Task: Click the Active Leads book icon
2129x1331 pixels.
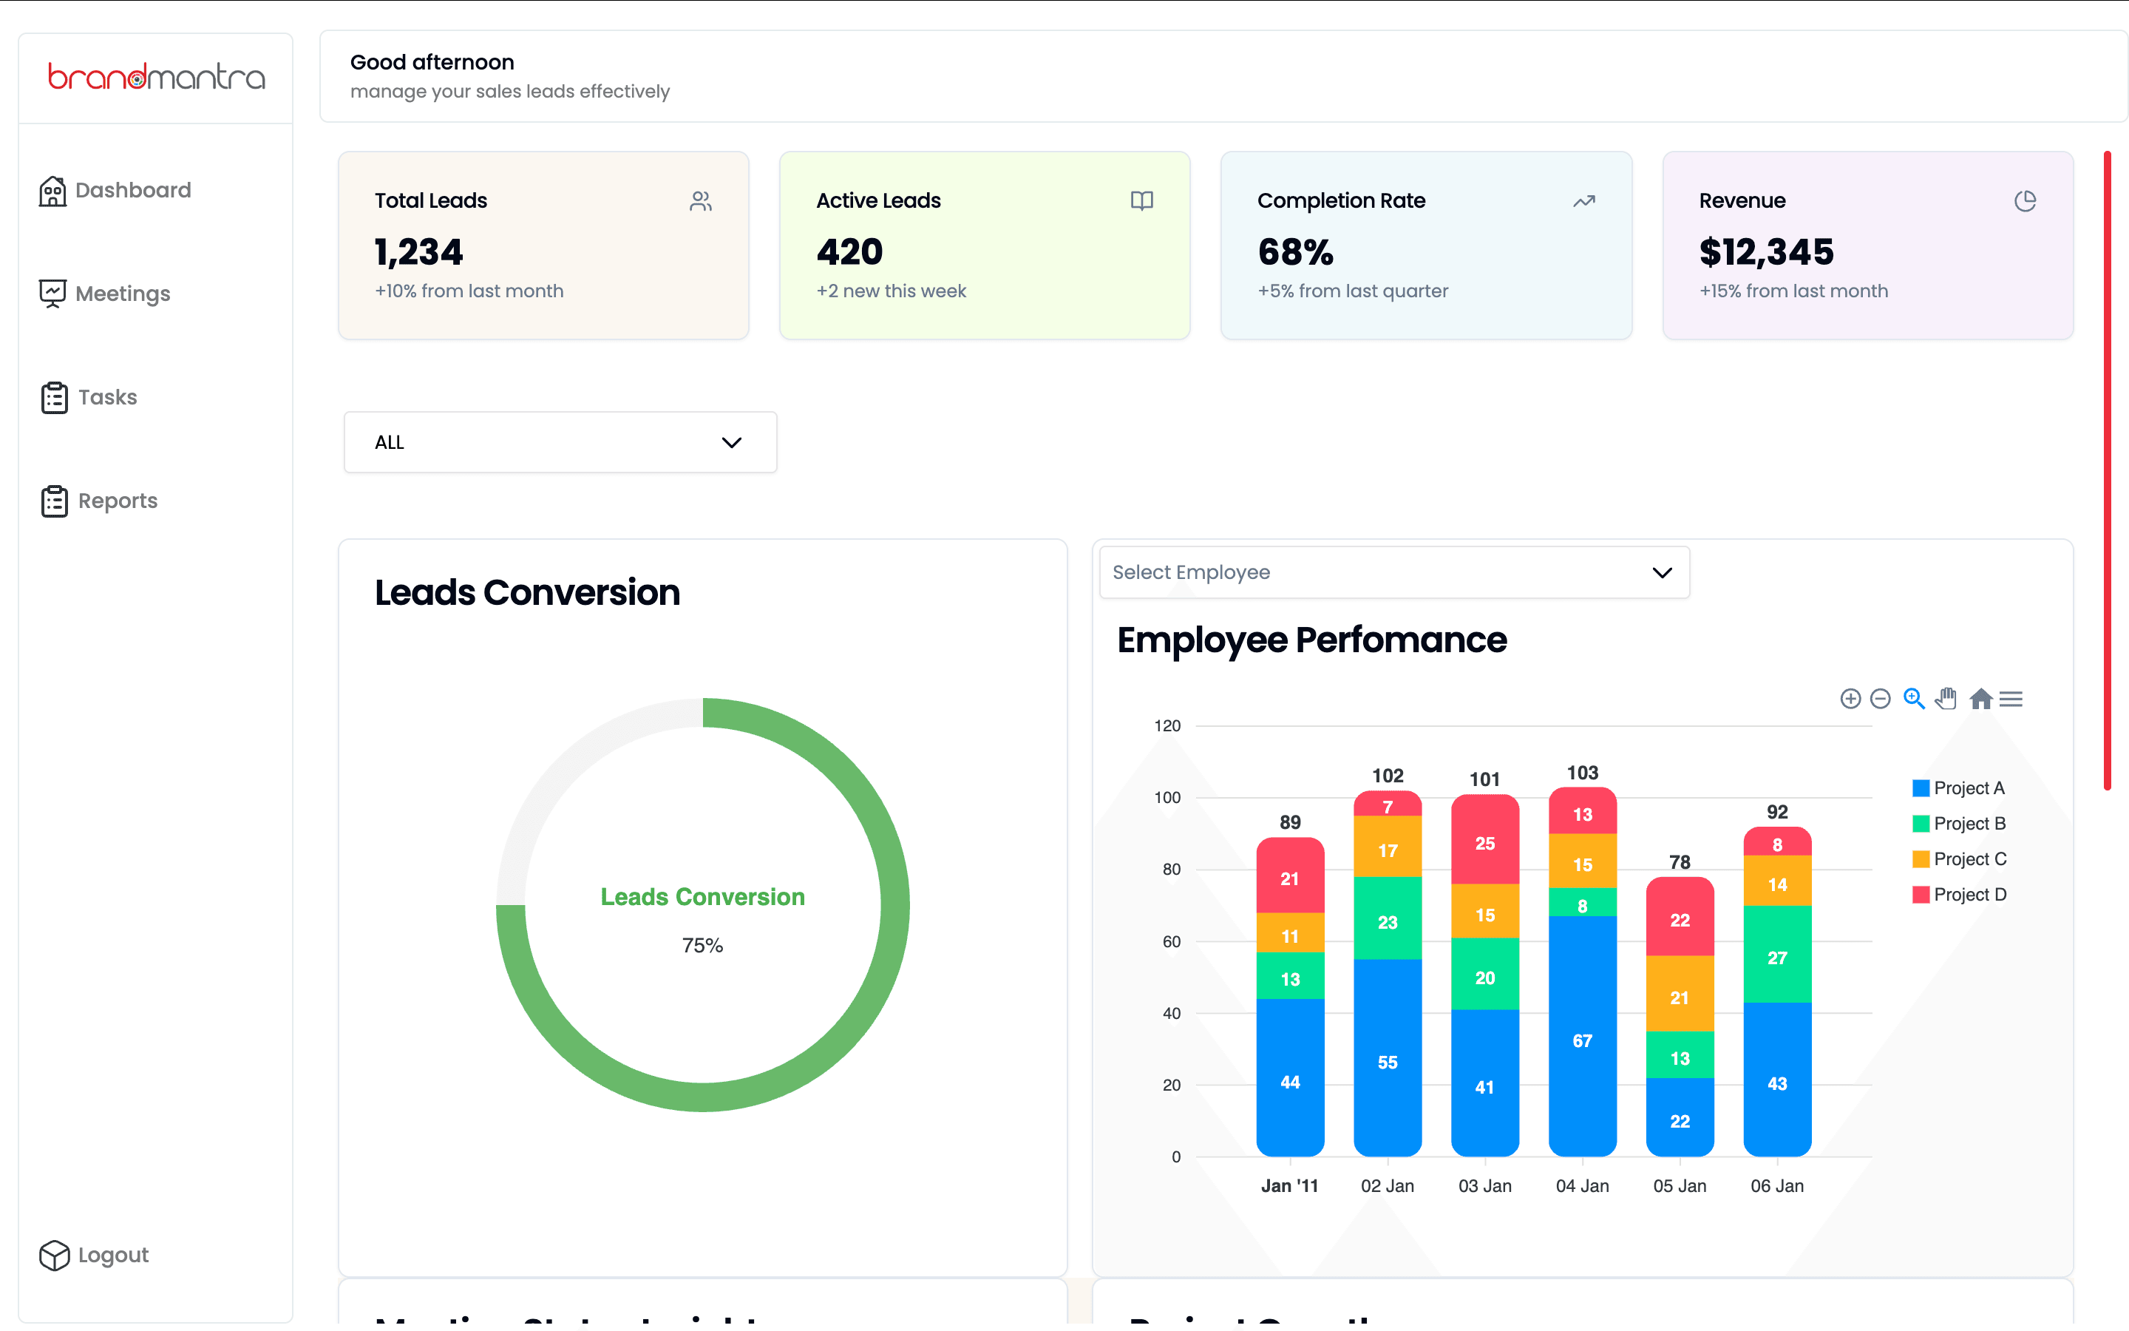Action: coord(1141,202)
